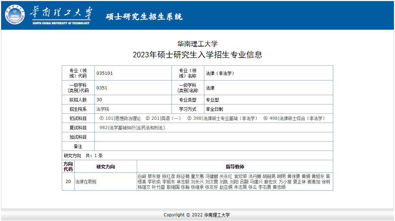
Task: Click the SCUT university logo emblem
Action: click(15, 15)
